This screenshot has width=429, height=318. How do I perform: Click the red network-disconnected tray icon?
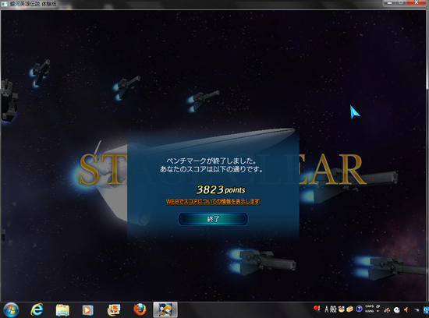point(387,310)
